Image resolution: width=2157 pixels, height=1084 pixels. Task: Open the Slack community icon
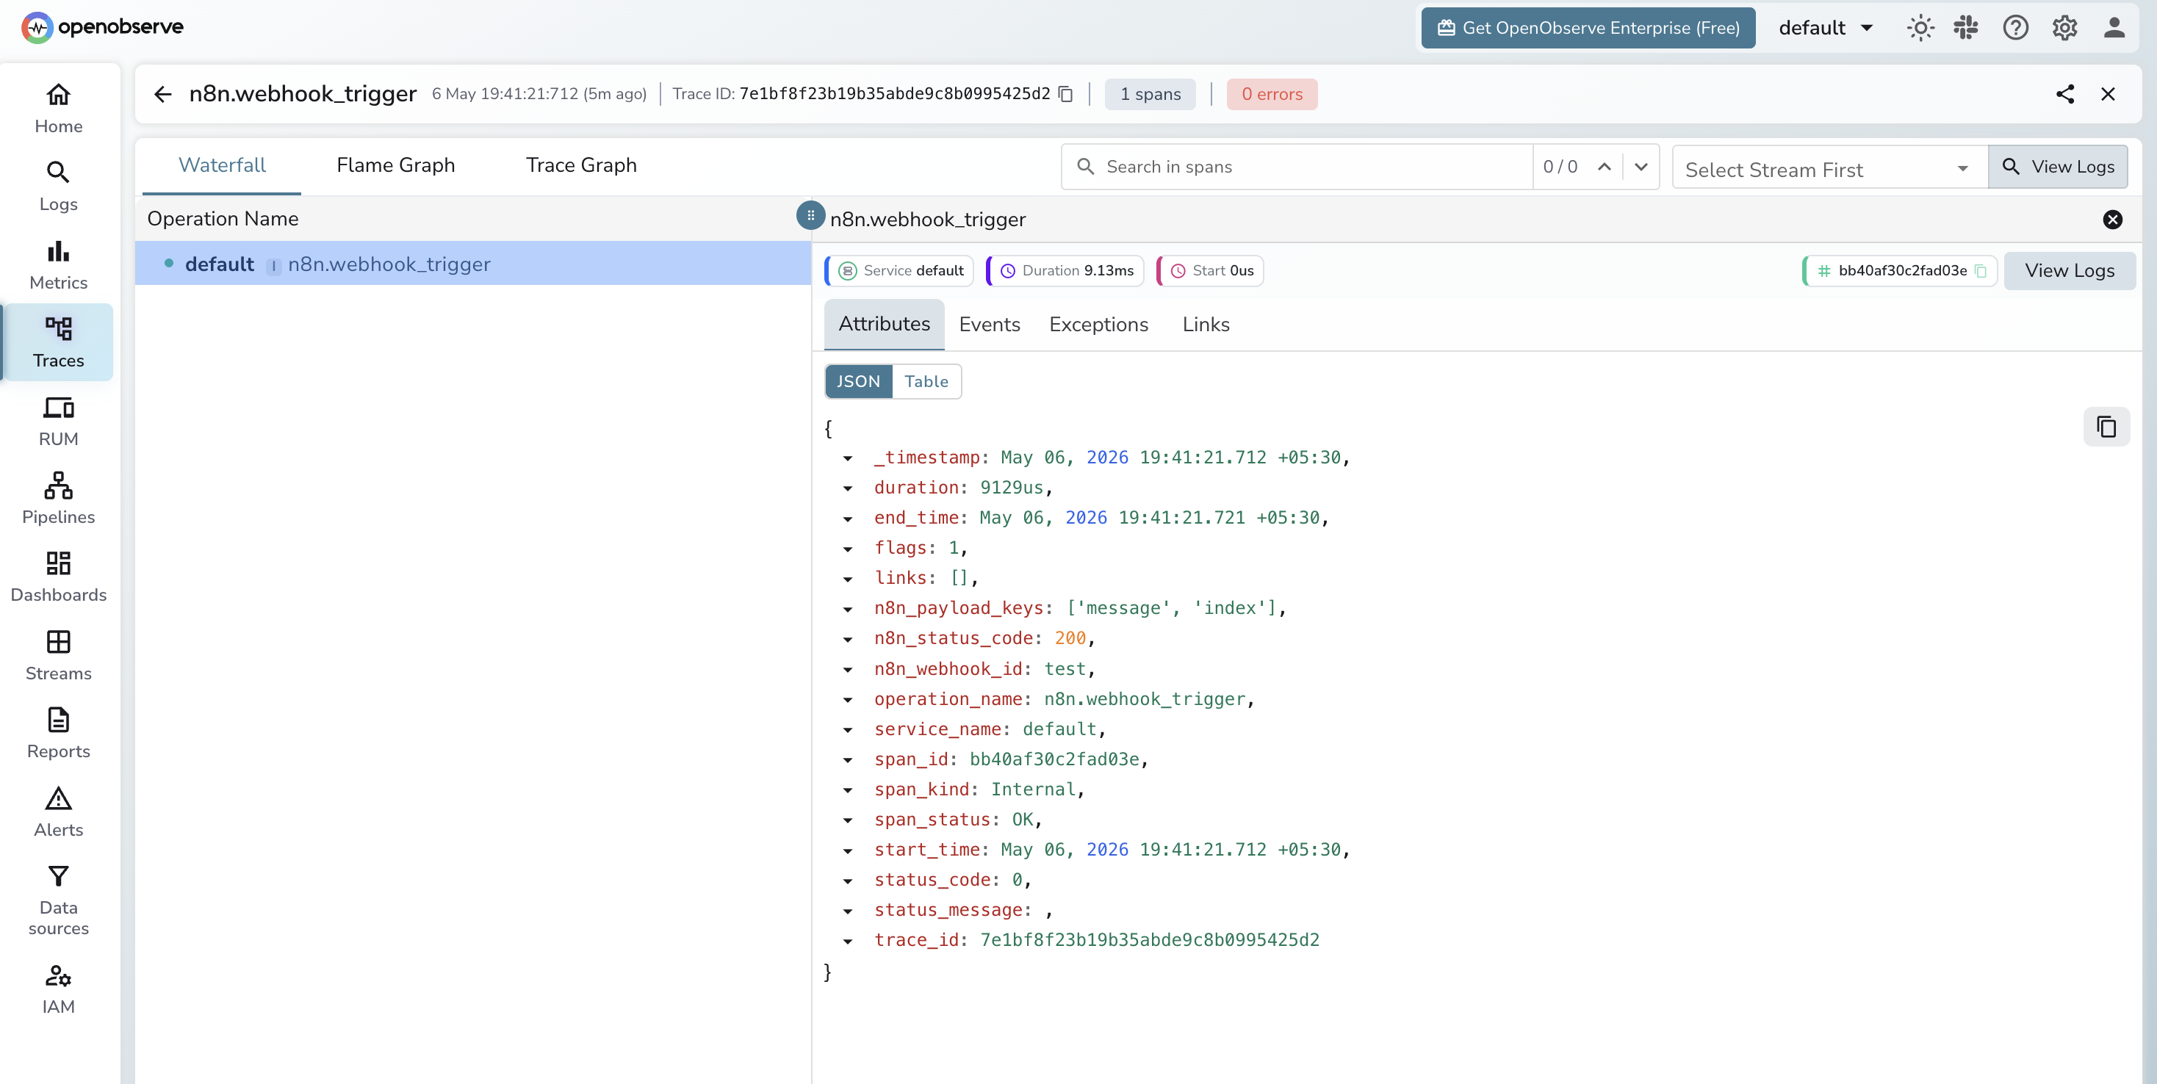1966,28
